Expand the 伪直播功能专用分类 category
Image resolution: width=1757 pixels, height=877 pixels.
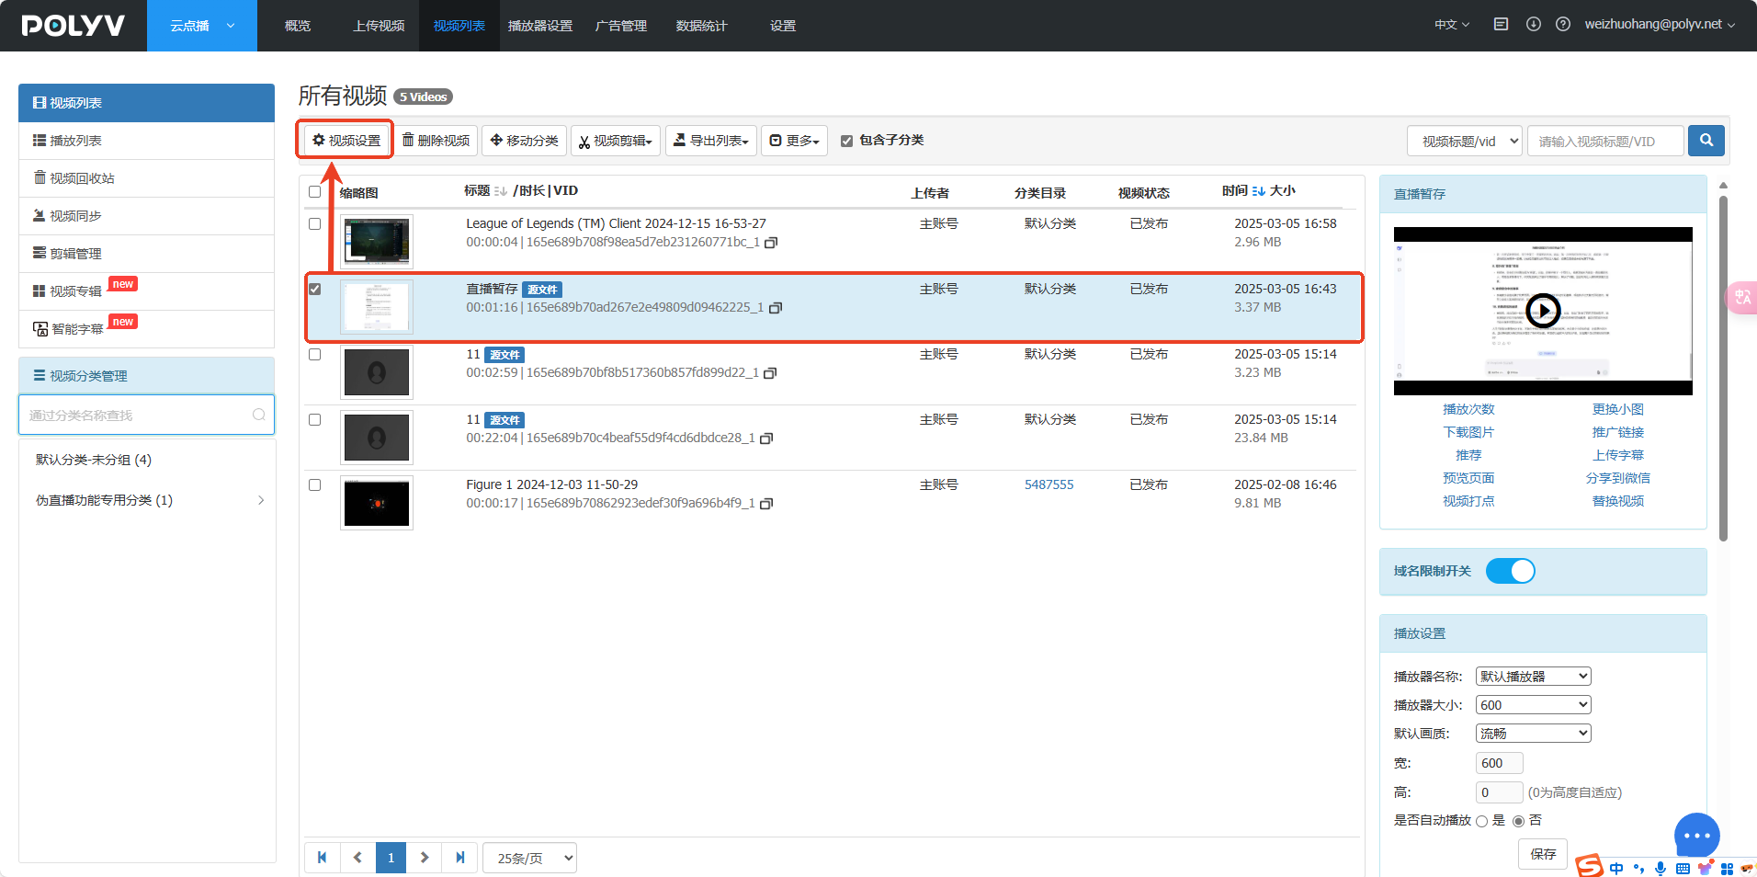(261, 500)
